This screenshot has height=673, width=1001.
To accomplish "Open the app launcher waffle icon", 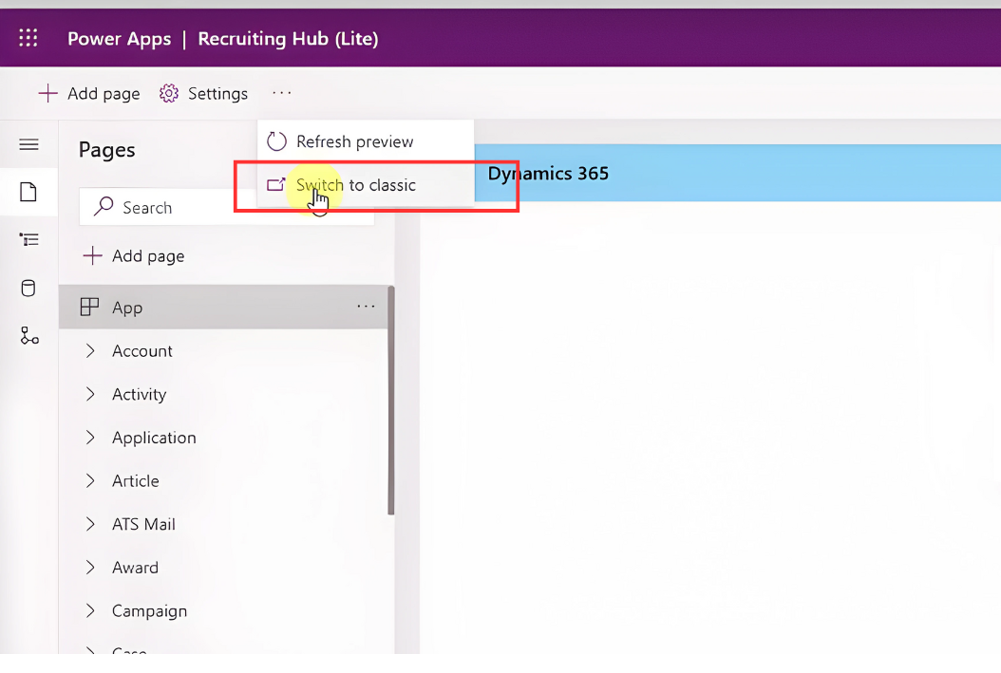I will pyautogui.click(x=28, y=38).
